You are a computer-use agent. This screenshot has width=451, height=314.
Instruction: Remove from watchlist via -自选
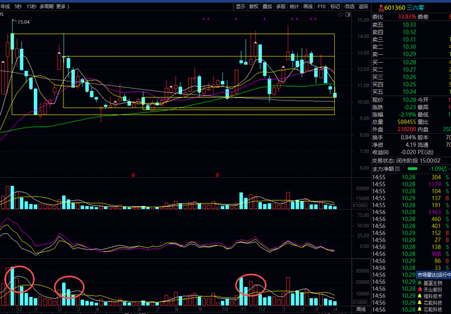click(349, 6)
